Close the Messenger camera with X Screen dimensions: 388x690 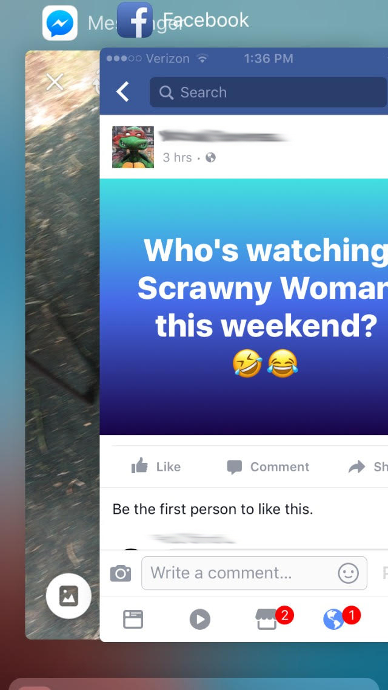pyautogui.click(x=55, y=82)
